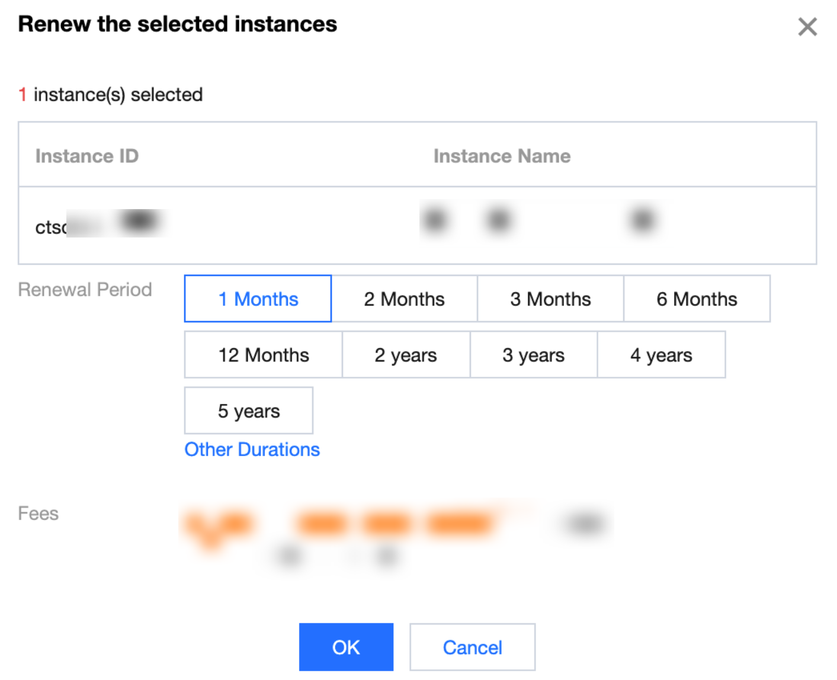Choose the 12 Months option

click(x=263, y=355)
